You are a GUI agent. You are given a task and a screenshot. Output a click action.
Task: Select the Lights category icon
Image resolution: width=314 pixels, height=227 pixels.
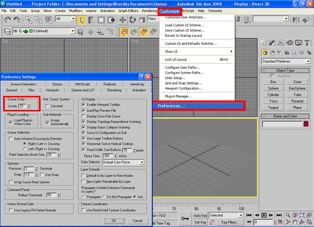click(280, 53)
